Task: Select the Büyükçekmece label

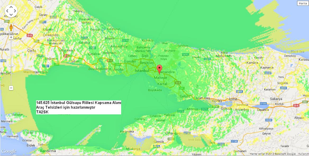Action: (x=100, y=69)
